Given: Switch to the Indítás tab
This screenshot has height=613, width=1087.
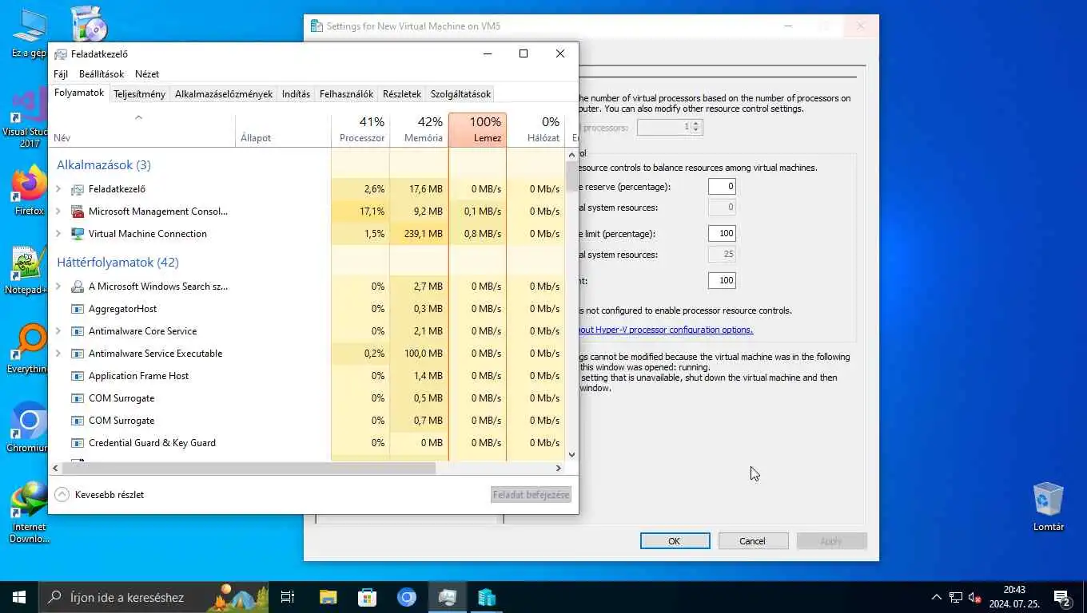Looking at the screenshot, I should 296,94.
